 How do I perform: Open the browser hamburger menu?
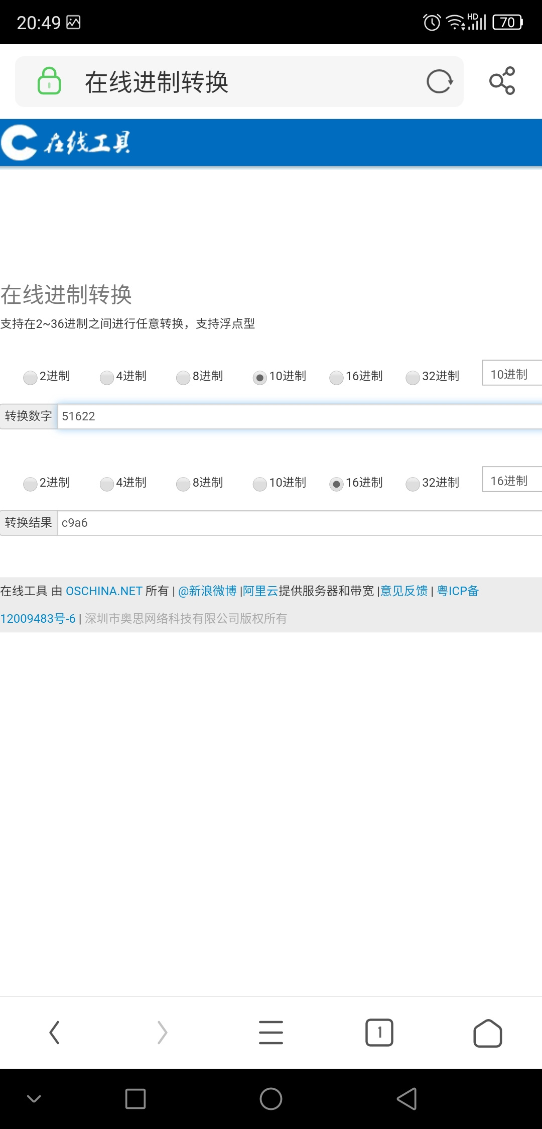(271, 1033)
